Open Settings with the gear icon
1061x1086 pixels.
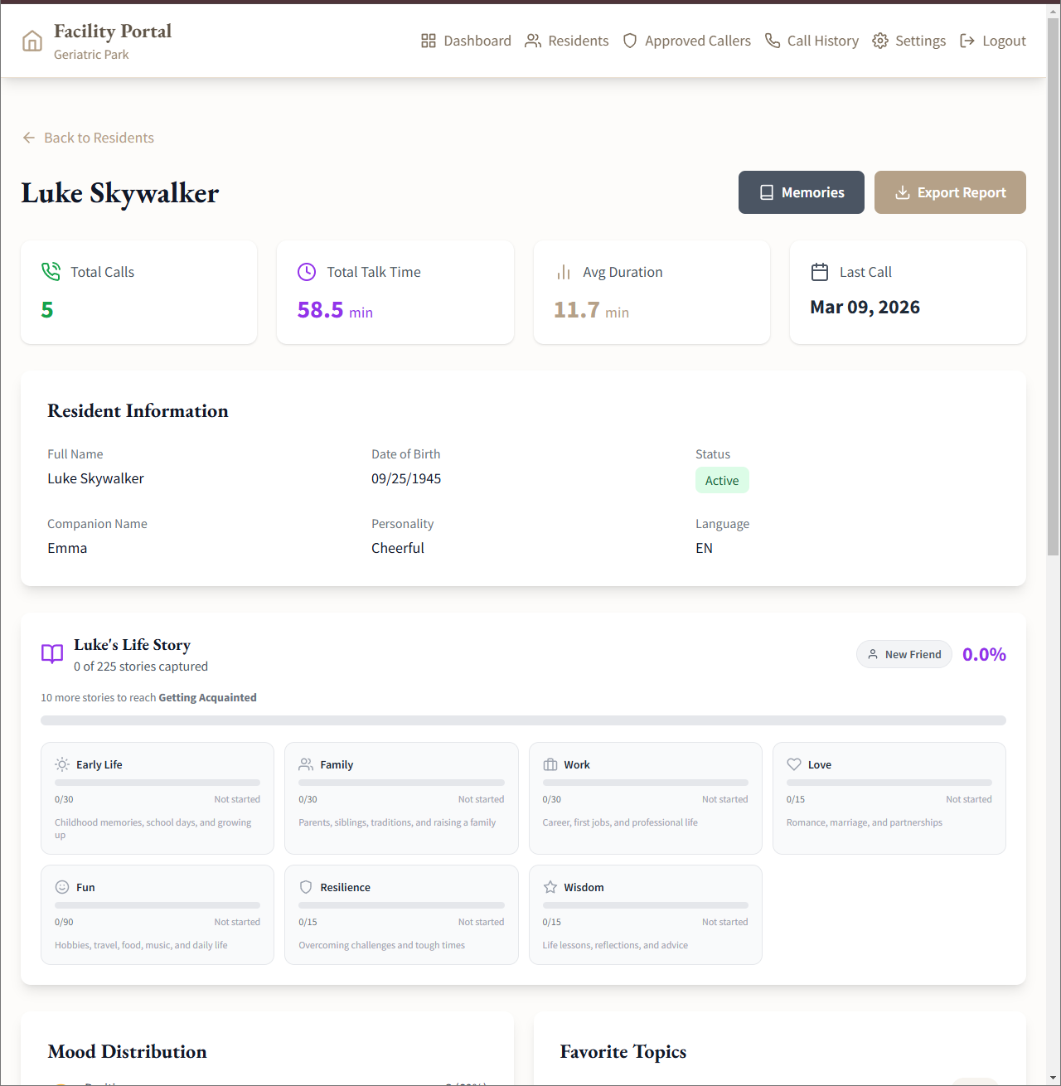pos(879,40)
